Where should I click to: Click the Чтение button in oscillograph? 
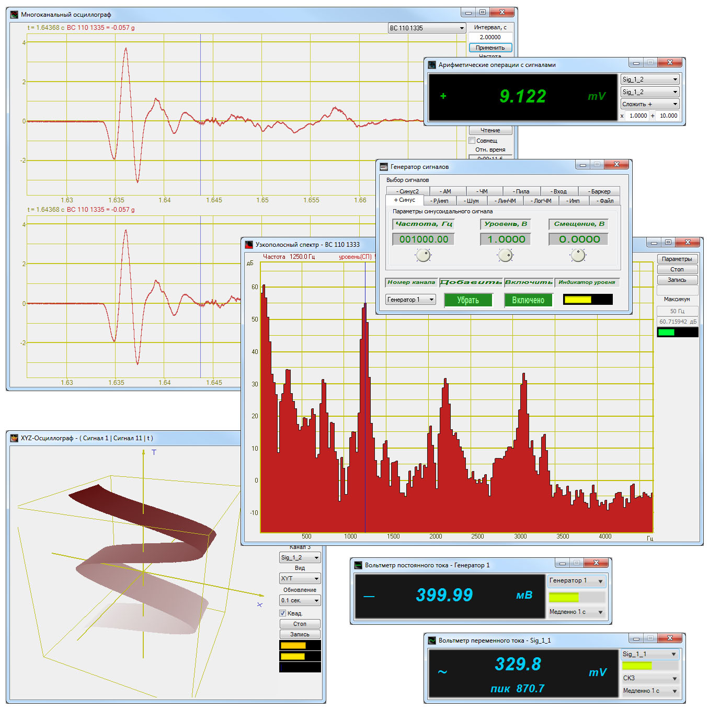coord(490,130)
